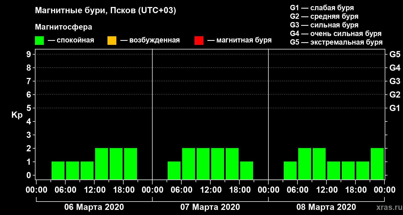
Task: Click the 03:00–06:00 bar on 08 Марта
Action: (290, 170)
